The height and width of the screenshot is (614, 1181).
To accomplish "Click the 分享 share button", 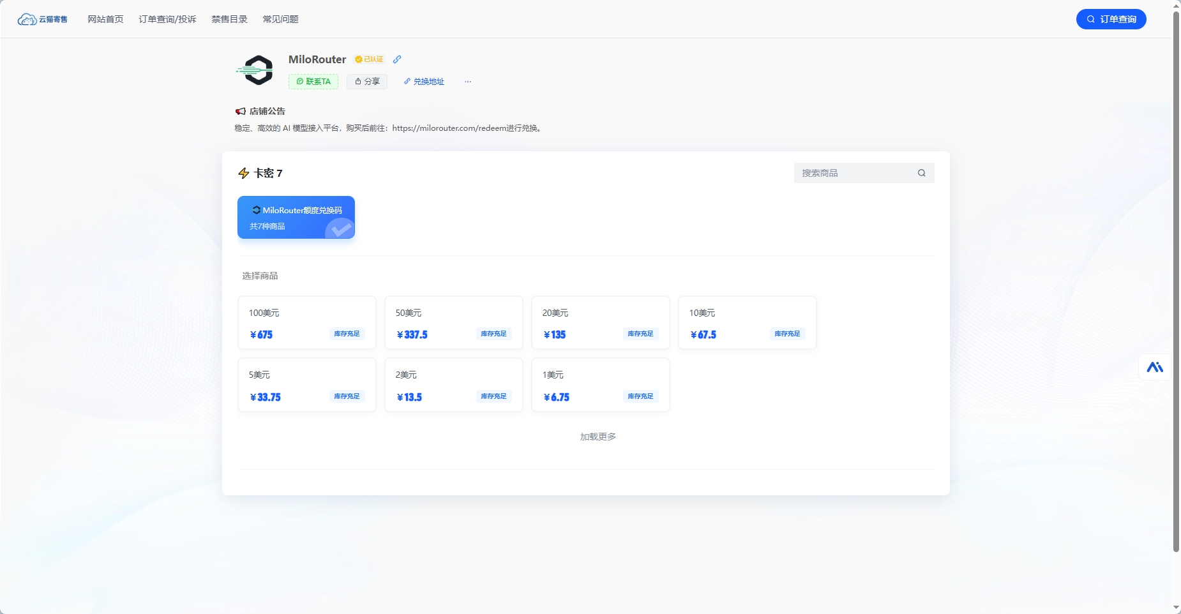I will pos(367,82).
